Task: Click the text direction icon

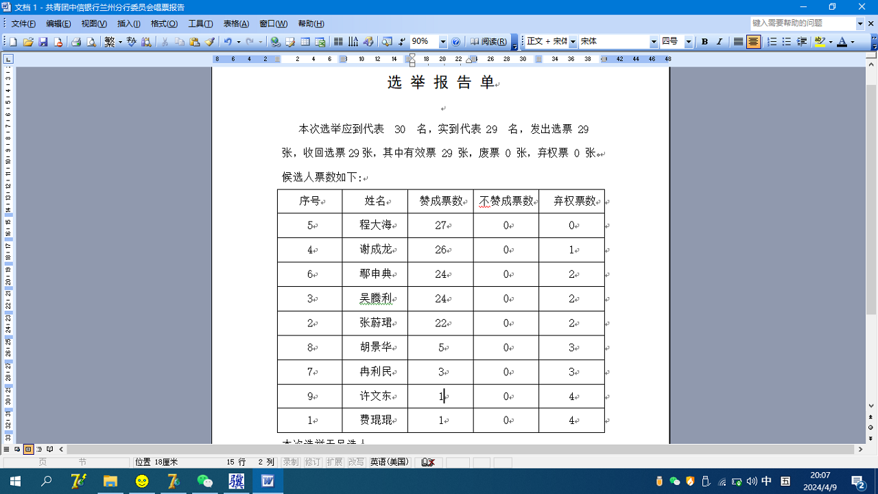Action: (x=353, y=42)
